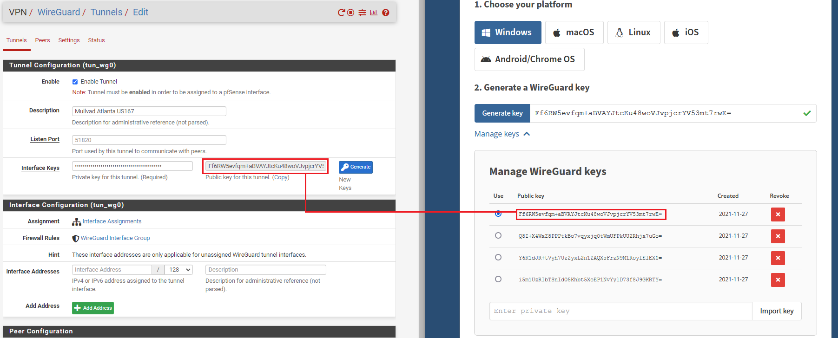Switch to the Peers tab
Viewport: 838px width, 338px height.
42,40
